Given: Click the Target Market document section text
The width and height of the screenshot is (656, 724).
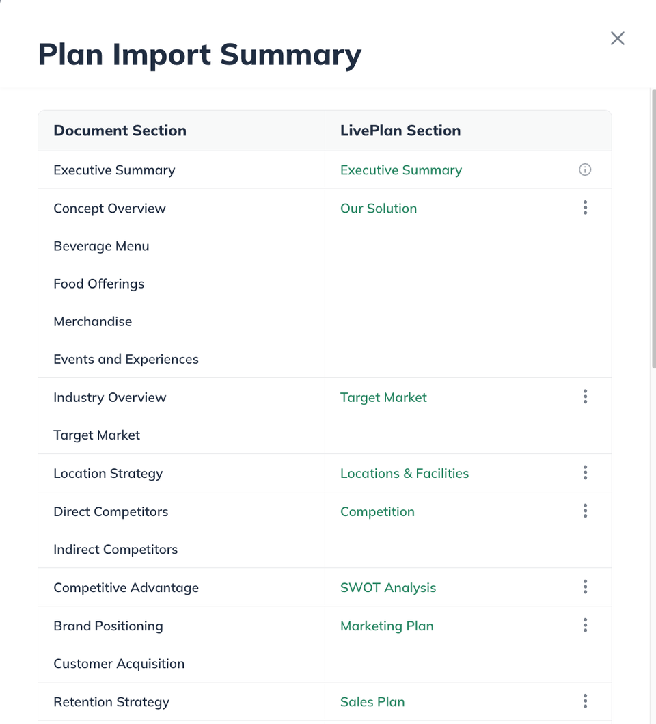Looking at the screenshot, I should [x=96, y=435].
